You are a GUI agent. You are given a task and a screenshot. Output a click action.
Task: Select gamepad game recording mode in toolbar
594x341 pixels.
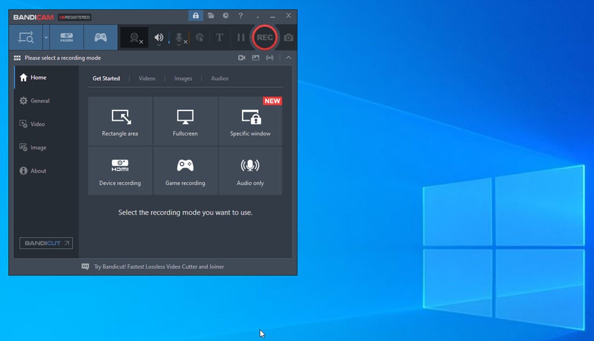[100, 38]
